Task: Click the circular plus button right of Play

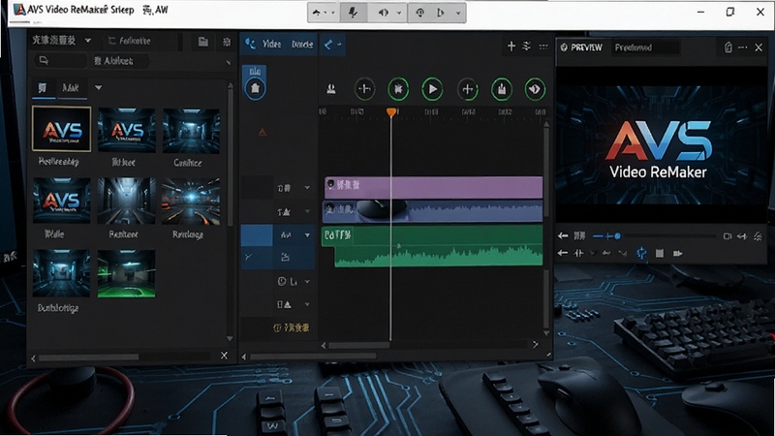Action: [x=467, y=89]
